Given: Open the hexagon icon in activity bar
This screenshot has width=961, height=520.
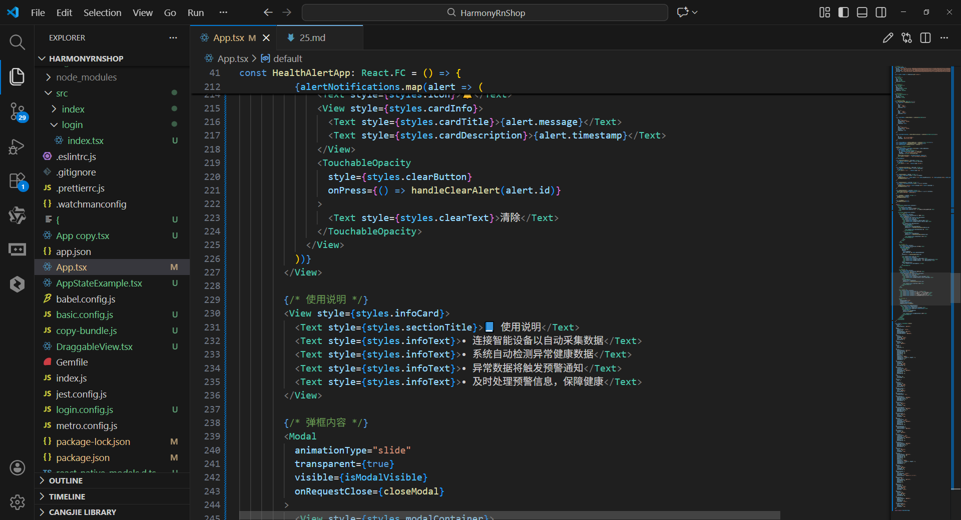Looking at the screenshot, I should 17,284.
